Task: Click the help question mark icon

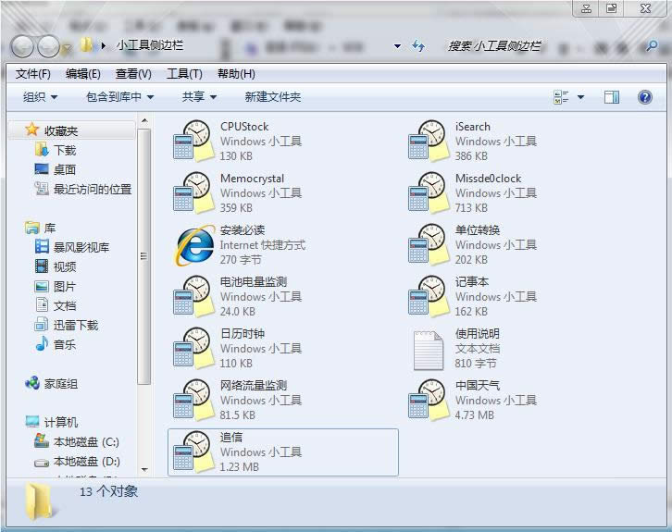Action: pyautogui.click(x=644, y=97)
